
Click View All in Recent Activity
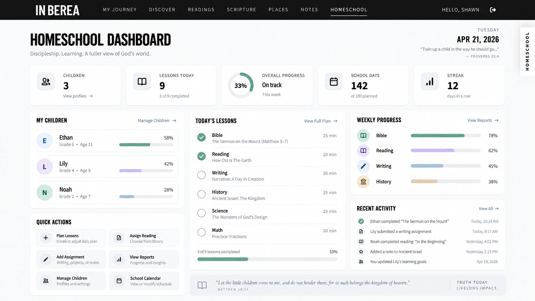(x=489, y=209)
